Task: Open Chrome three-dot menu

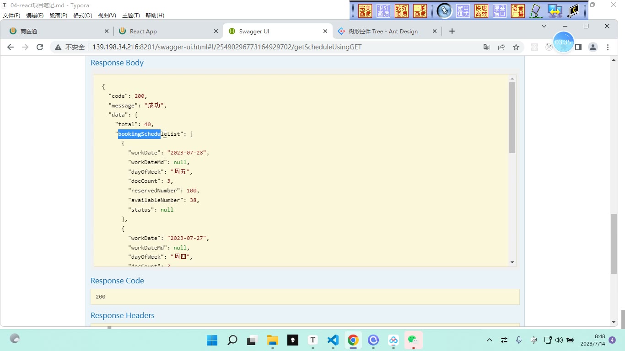Action: point(608,47)
